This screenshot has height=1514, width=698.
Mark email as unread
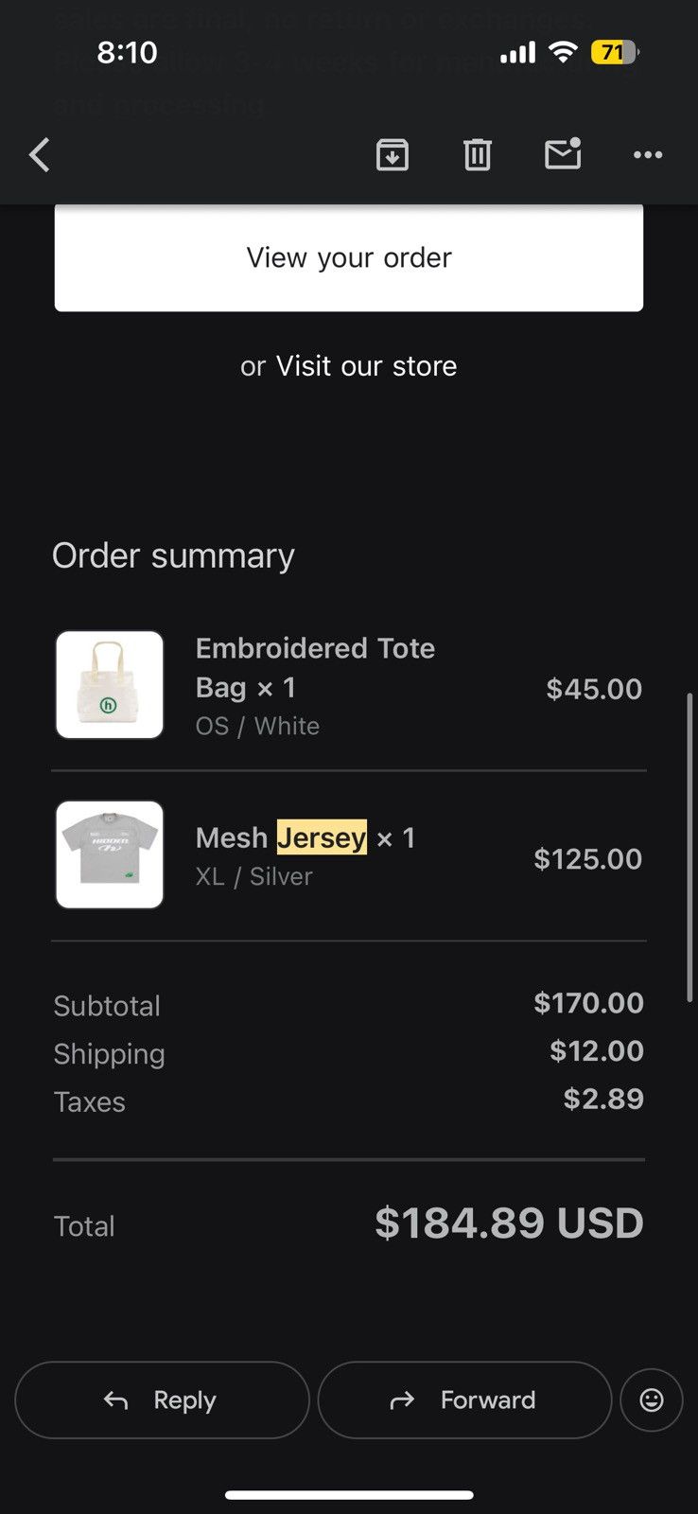click(563, 153)
